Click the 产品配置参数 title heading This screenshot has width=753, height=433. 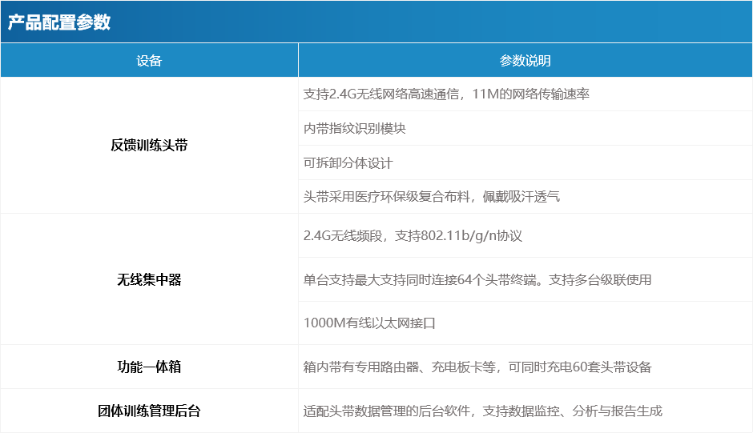pos(59,22)
